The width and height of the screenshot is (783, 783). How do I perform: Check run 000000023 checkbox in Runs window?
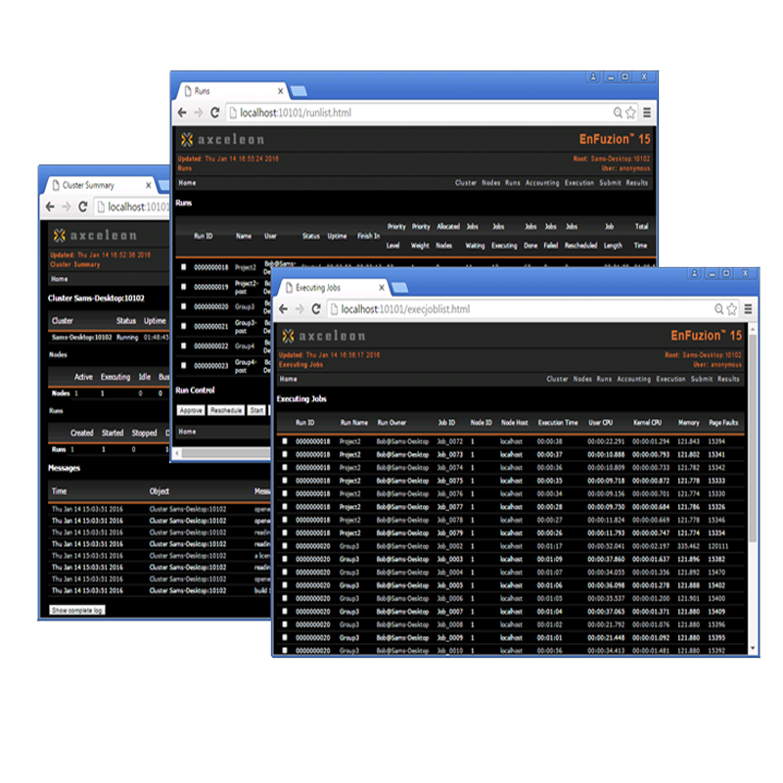click(184, 365)
